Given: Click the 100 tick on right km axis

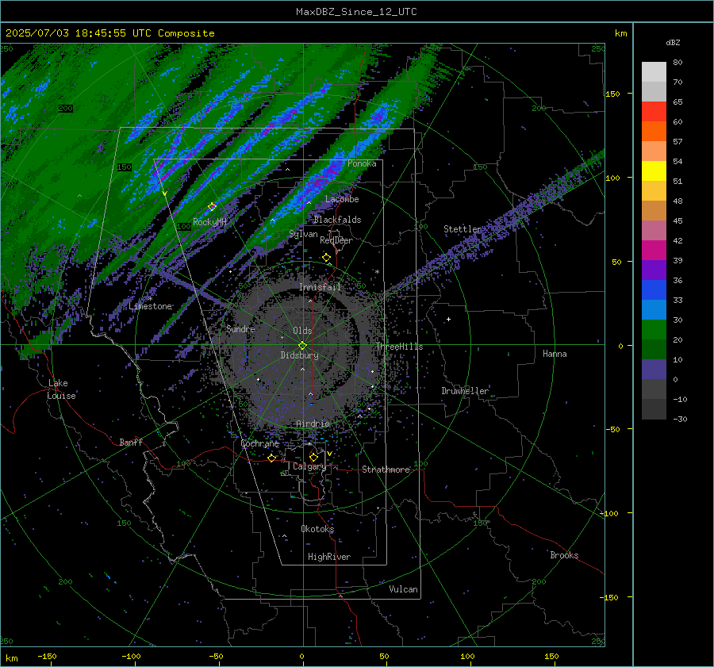Looking at the screenshot, I should [x=613, y=178].
